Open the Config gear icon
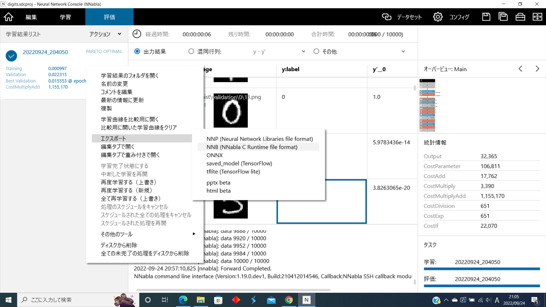The image size is (546, 307). (x=438, y=17)
